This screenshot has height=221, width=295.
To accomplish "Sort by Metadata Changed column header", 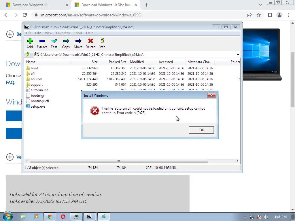I will (x=200, y=62).
